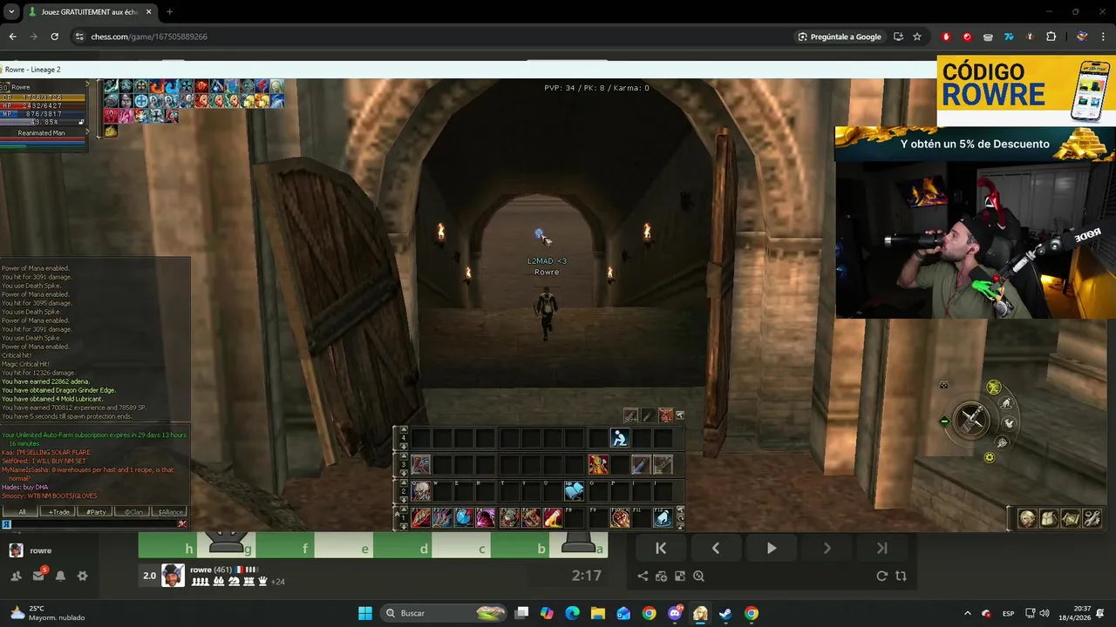Click the chess.com address bar URL

coord(149,37)
